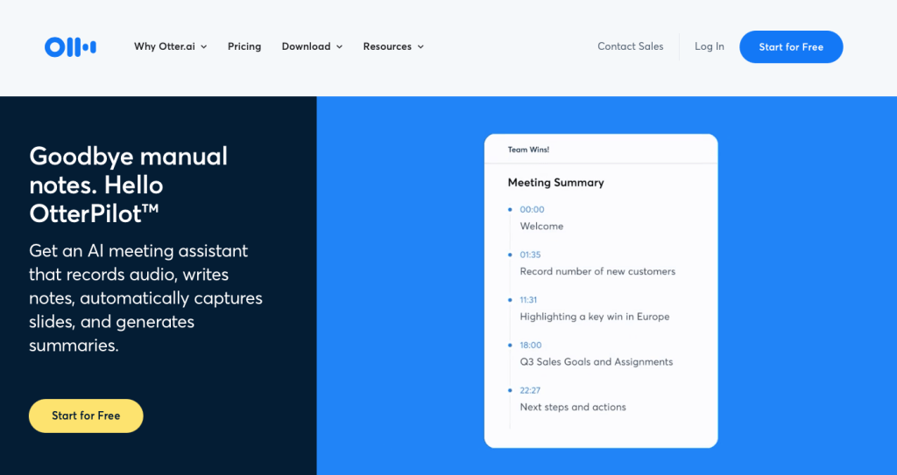Select 'Next steps and actions' entry

coord(573,407)
